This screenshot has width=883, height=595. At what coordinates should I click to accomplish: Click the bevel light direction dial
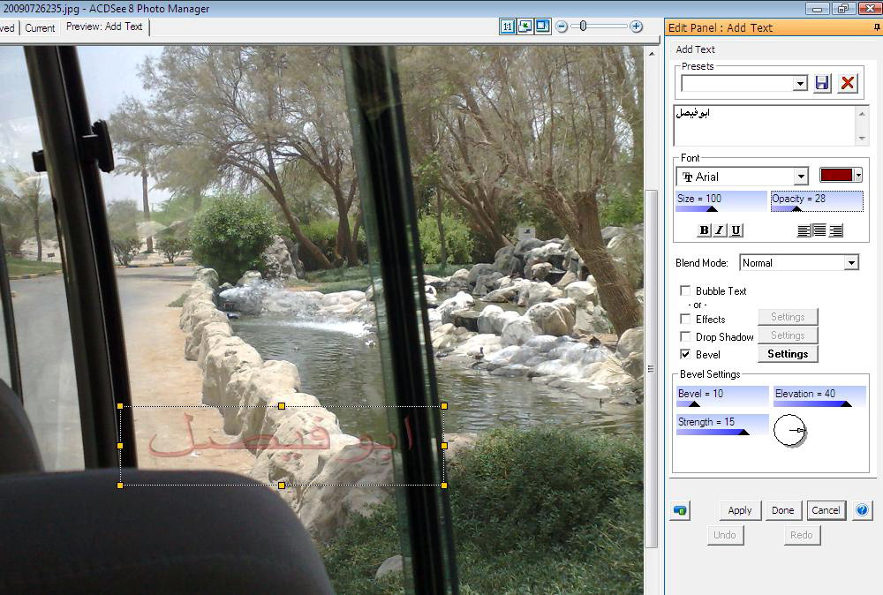[789, 431]
